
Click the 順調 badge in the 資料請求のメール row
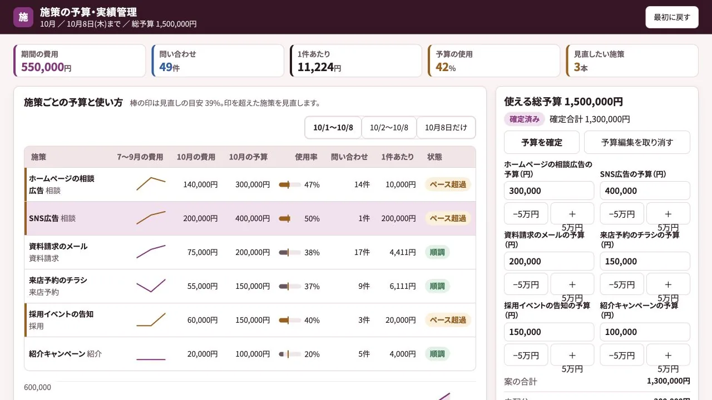437,252
